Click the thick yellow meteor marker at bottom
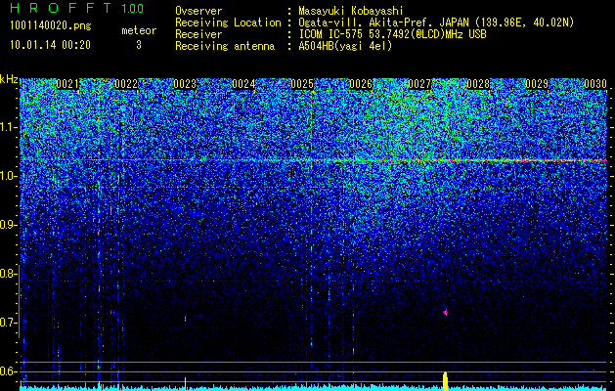 (x=445, y=381)
